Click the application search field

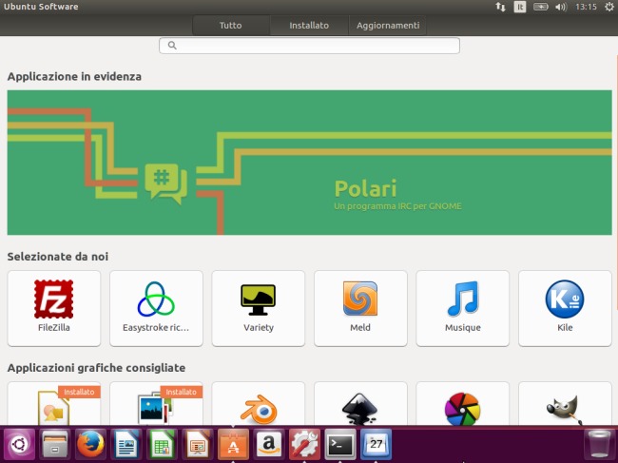[x=309, y=46]
